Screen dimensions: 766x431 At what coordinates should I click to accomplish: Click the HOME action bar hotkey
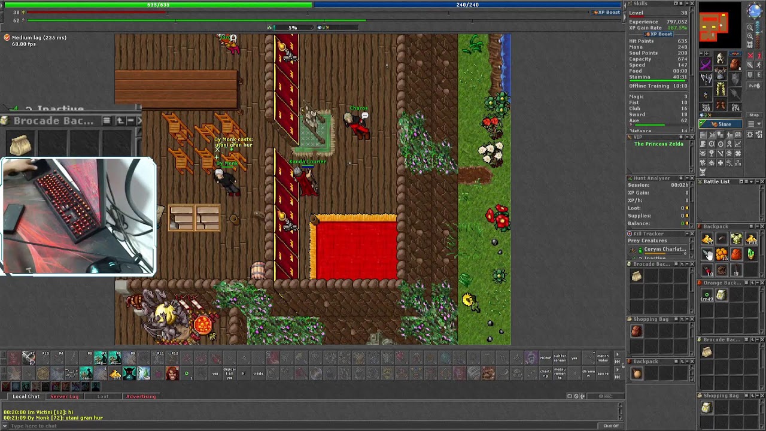[x=545, y=357]
